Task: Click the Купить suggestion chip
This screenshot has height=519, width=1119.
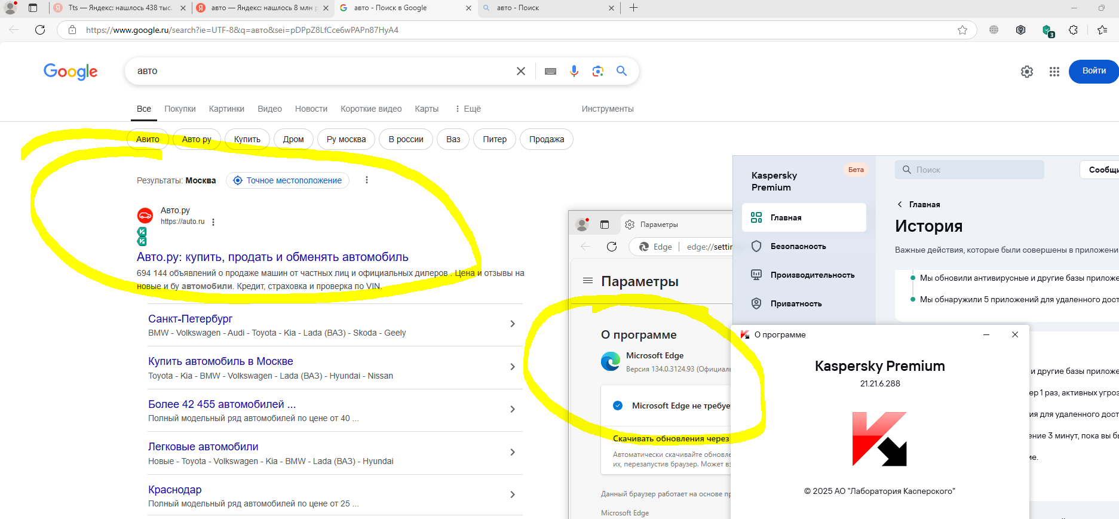Action: [247, 139]
